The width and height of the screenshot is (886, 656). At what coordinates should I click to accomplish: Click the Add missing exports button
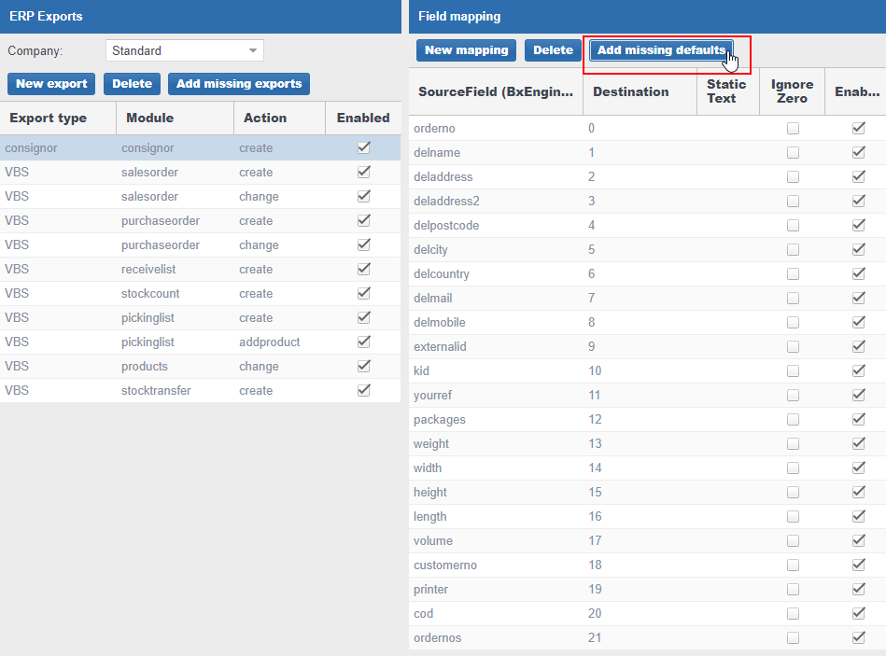click(238, 84)
